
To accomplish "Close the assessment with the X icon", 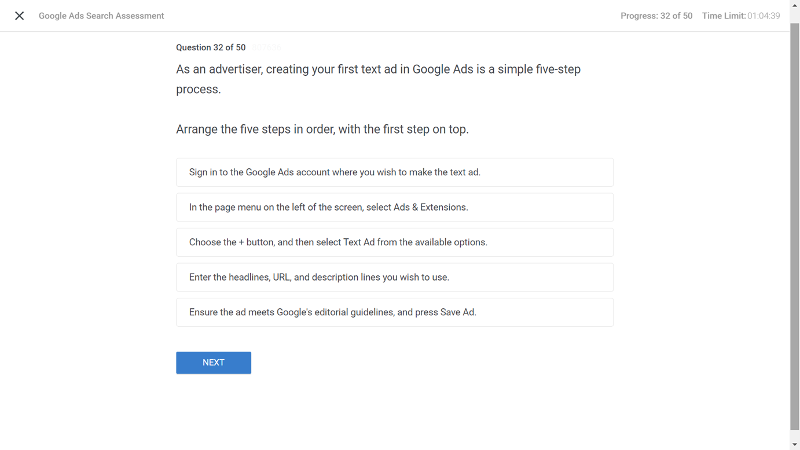I will pyautogui.click(x=19, y=16).
